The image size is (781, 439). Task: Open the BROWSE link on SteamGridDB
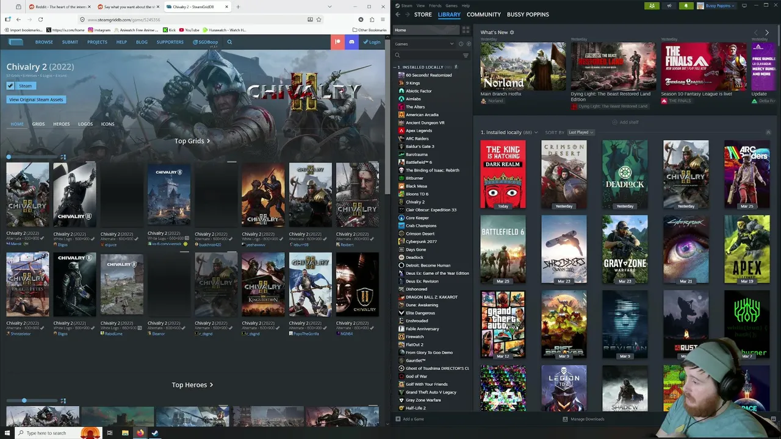(x=44, y=42)
